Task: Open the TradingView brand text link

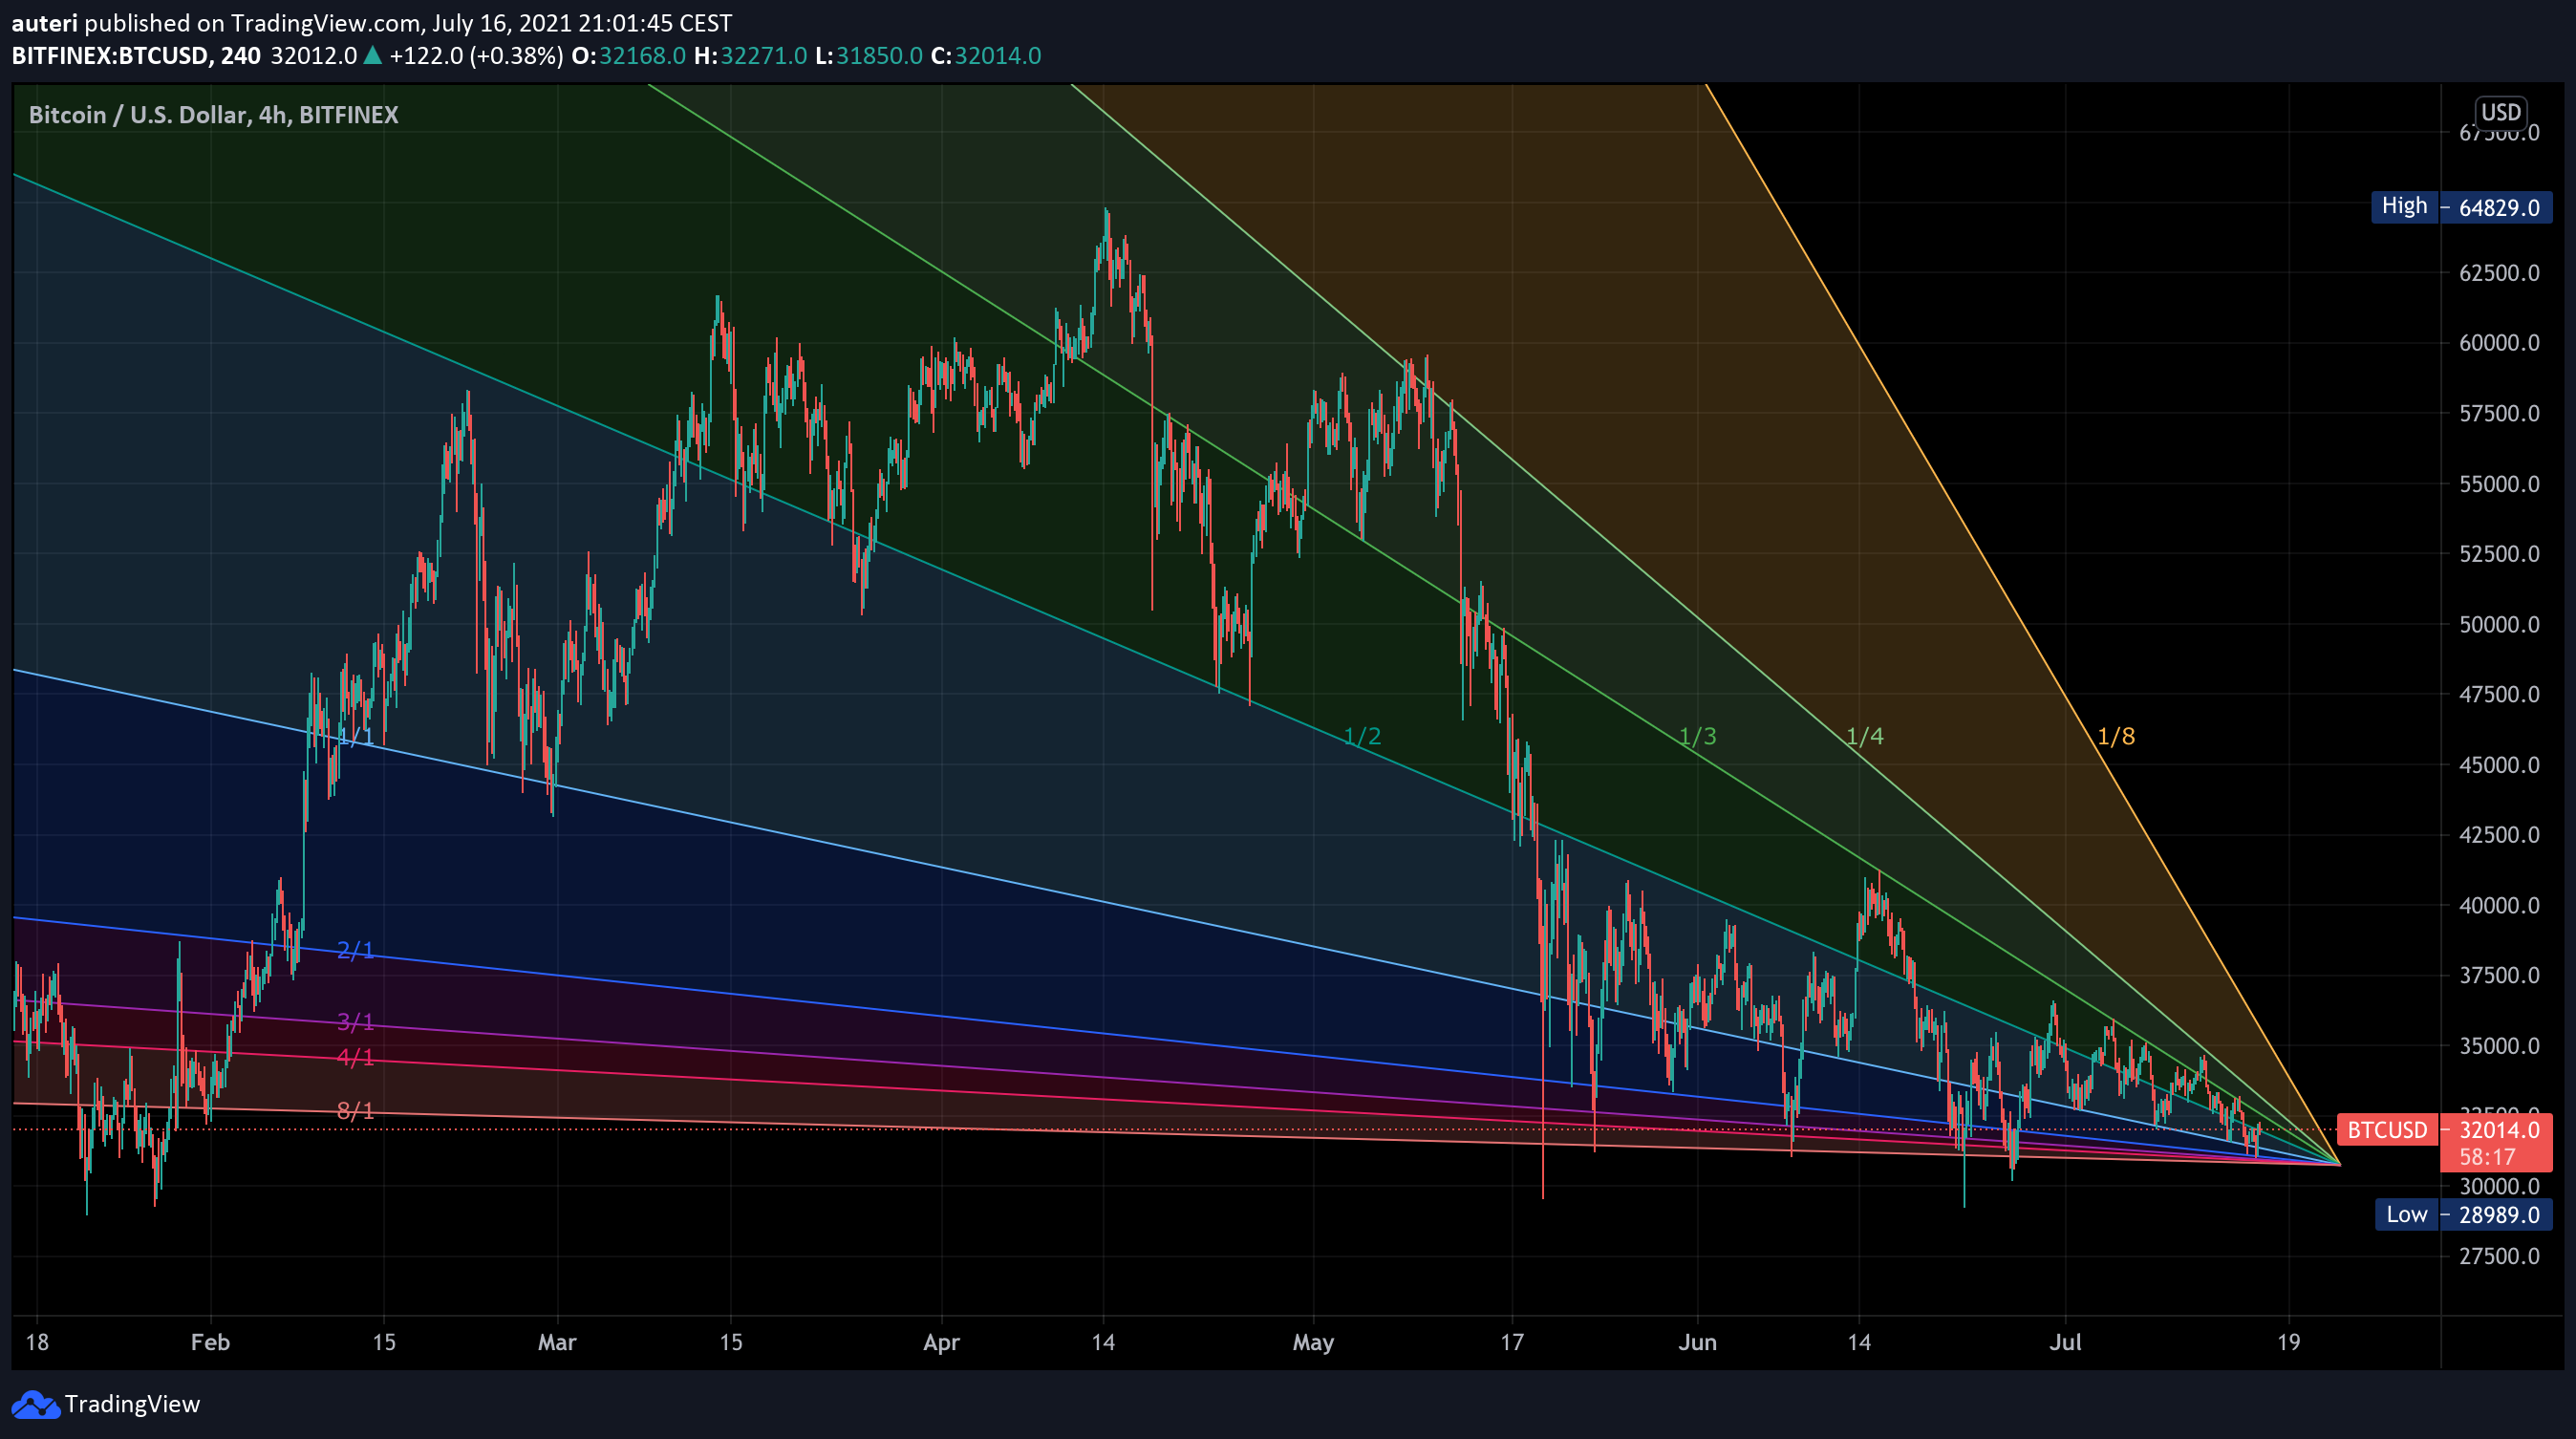Action: pos(132,1404)
